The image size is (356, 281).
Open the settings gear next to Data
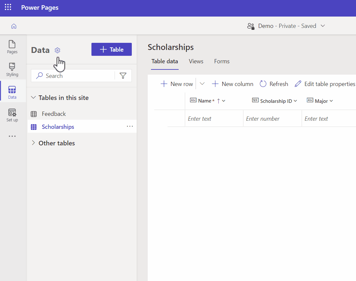coord(57,50)
